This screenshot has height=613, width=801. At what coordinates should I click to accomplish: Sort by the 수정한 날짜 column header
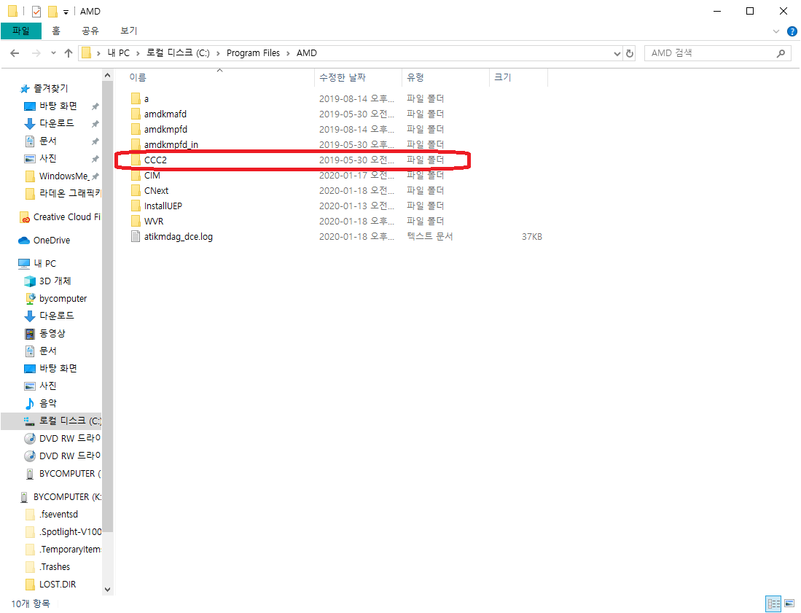358,78
